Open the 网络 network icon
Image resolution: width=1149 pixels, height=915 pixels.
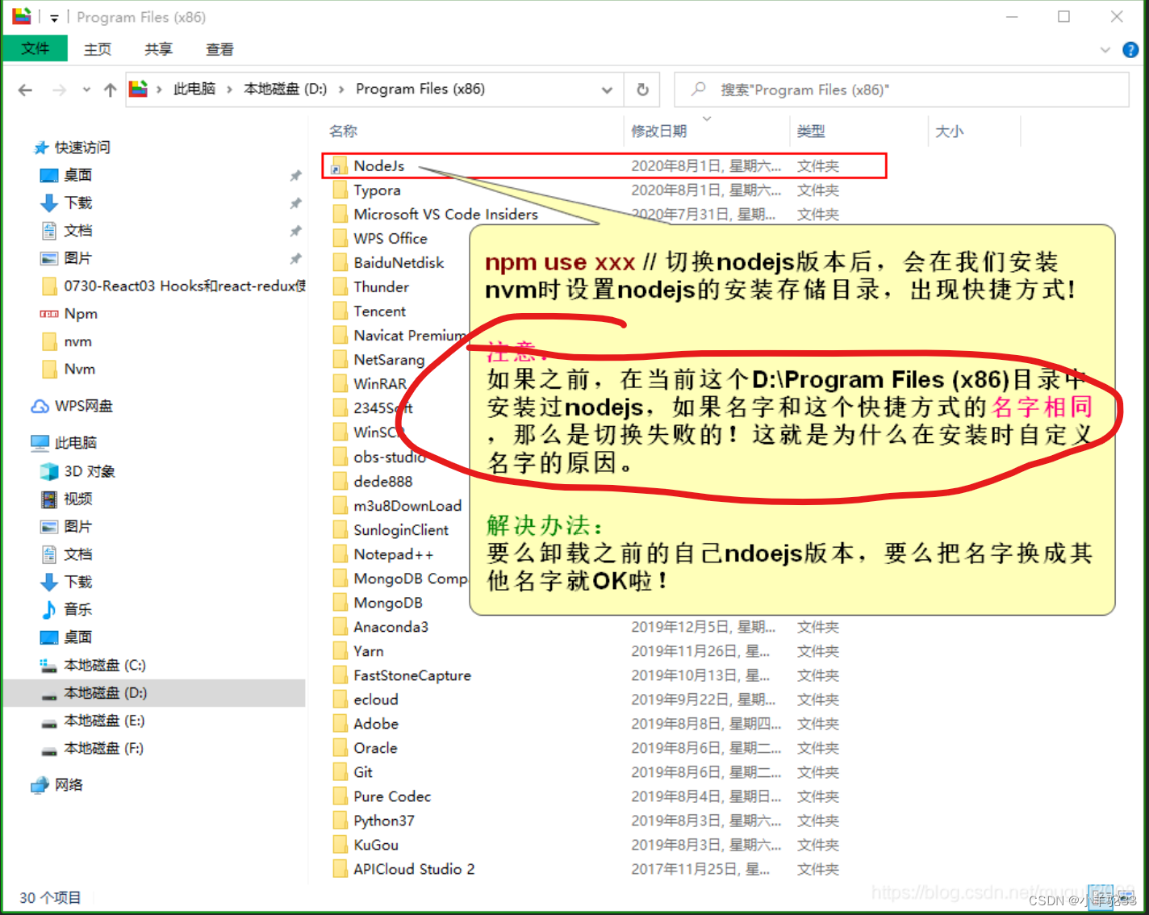click(40, 784)
